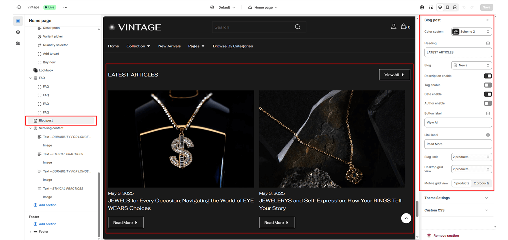Click Home in store navigation
This screenshot has width=508, height=240.
113,46
